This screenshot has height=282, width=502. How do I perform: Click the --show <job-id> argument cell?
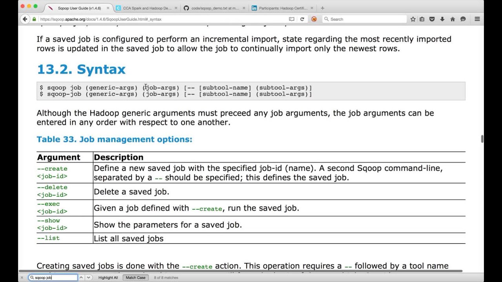coord(65,224)
